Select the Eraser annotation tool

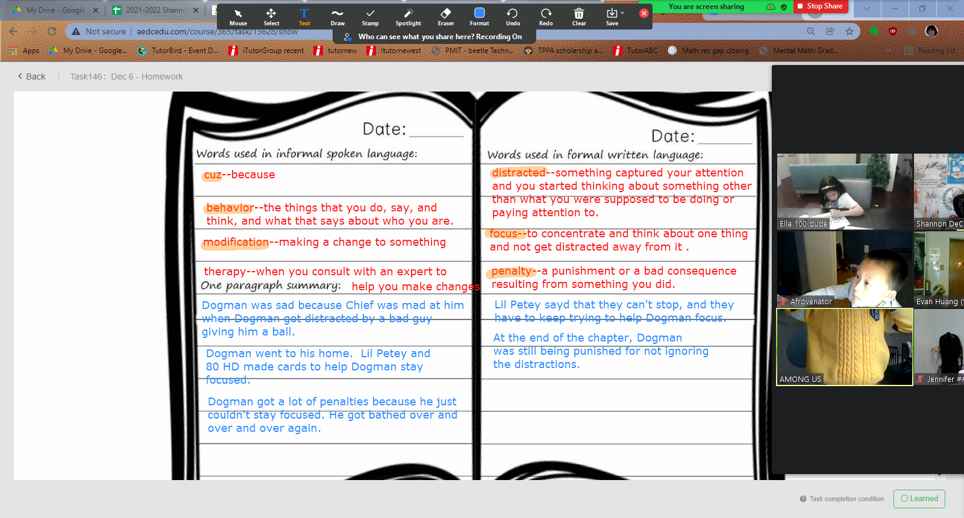446,17
